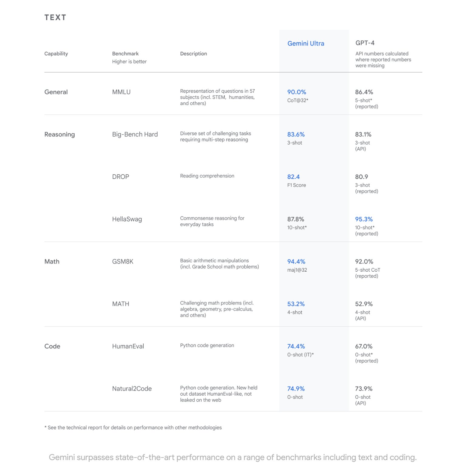Viewport: 473px width, 471px height.
Task: Click the 94.4% GSM8K score
Action: coord(296,262)
